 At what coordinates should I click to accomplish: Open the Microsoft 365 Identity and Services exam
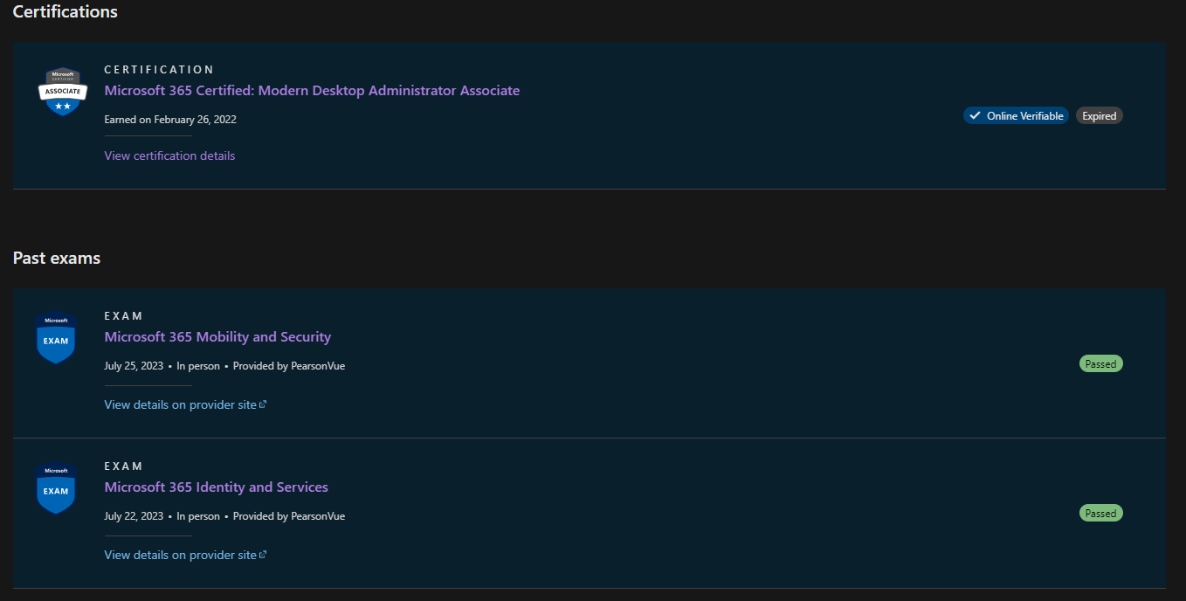[x=216, y=487]
